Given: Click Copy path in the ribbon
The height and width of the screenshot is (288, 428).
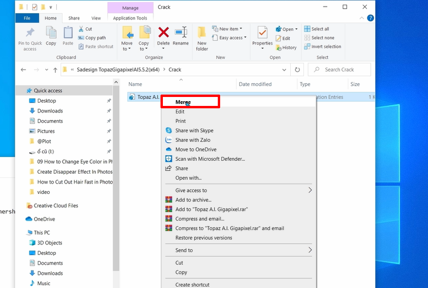Looking at the screenshot, I should [92, 38].
